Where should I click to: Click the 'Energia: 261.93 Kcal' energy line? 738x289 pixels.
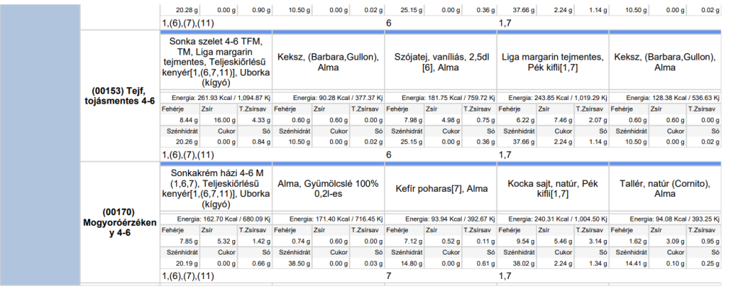[x=217, y=98]
